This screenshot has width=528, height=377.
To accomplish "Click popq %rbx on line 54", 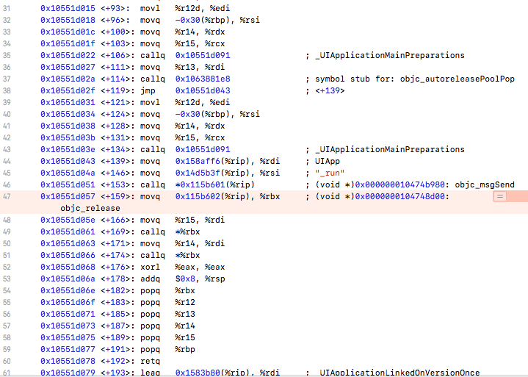I will tap(167, 290).
